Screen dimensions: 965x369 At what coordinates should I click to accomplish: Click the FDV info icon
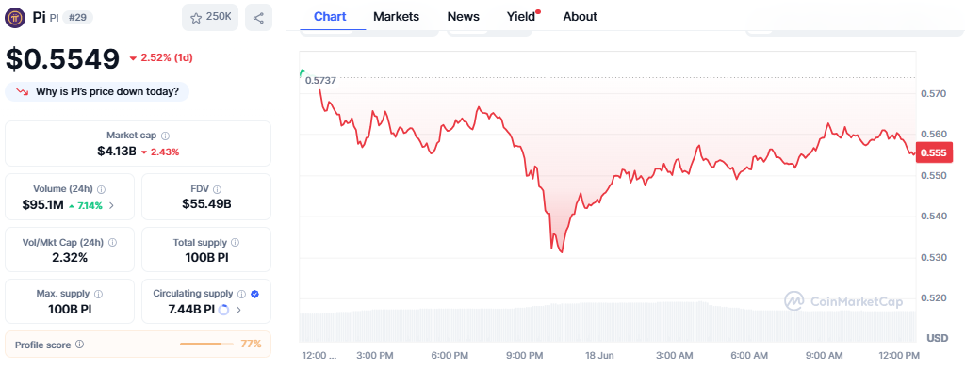tap(217, 189)
